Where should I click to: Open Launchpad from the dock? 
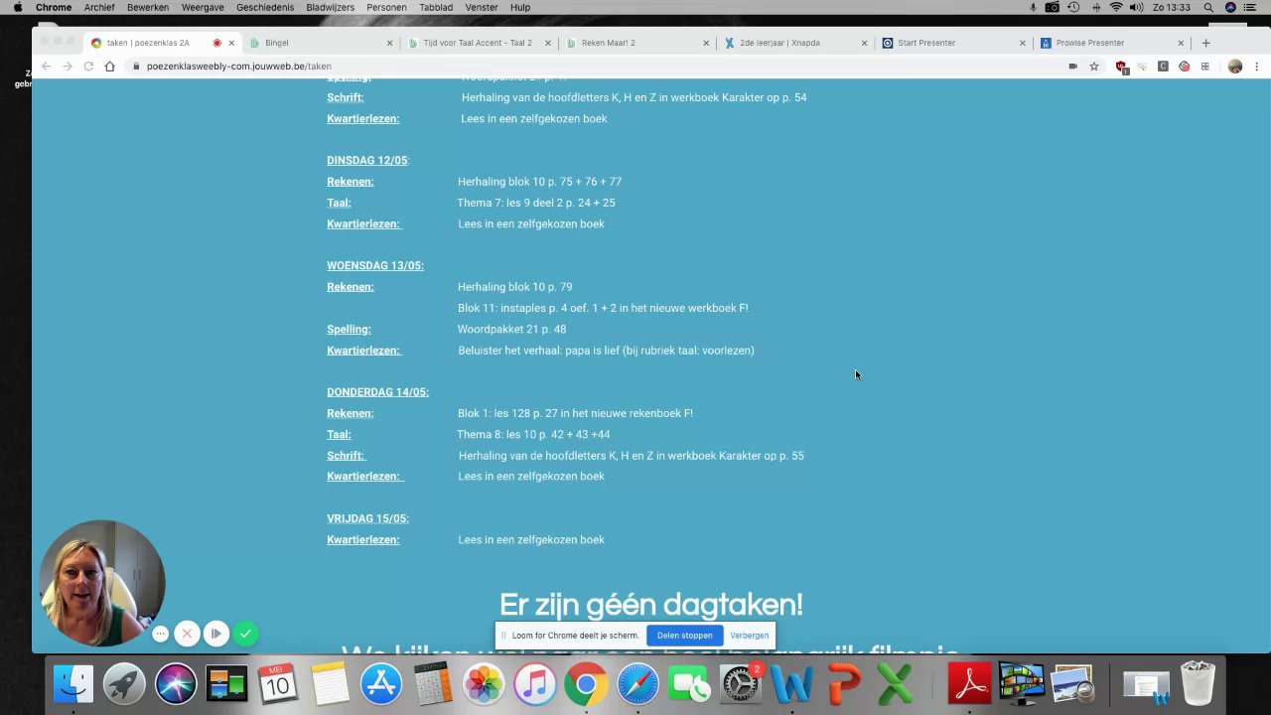pos(124,684)
